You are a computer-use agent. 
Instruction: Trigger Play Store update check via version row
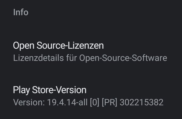tap(91, 96)
